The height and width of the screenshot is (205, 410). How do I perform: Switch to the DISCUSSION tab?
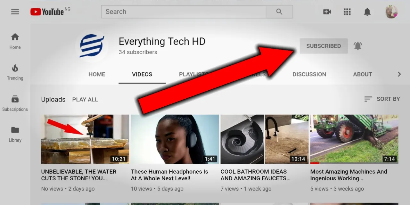(309, 74)
